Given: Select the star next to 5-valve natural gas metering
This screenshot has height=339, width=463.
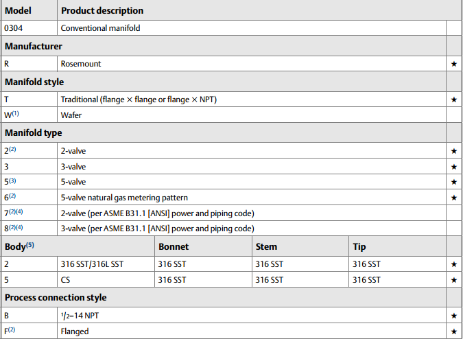Looking at the screenshot, I should [454, 198].
